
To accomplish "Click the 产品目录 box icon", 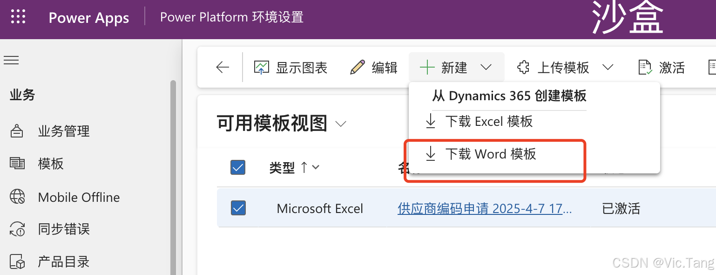I will click(17, 262).
